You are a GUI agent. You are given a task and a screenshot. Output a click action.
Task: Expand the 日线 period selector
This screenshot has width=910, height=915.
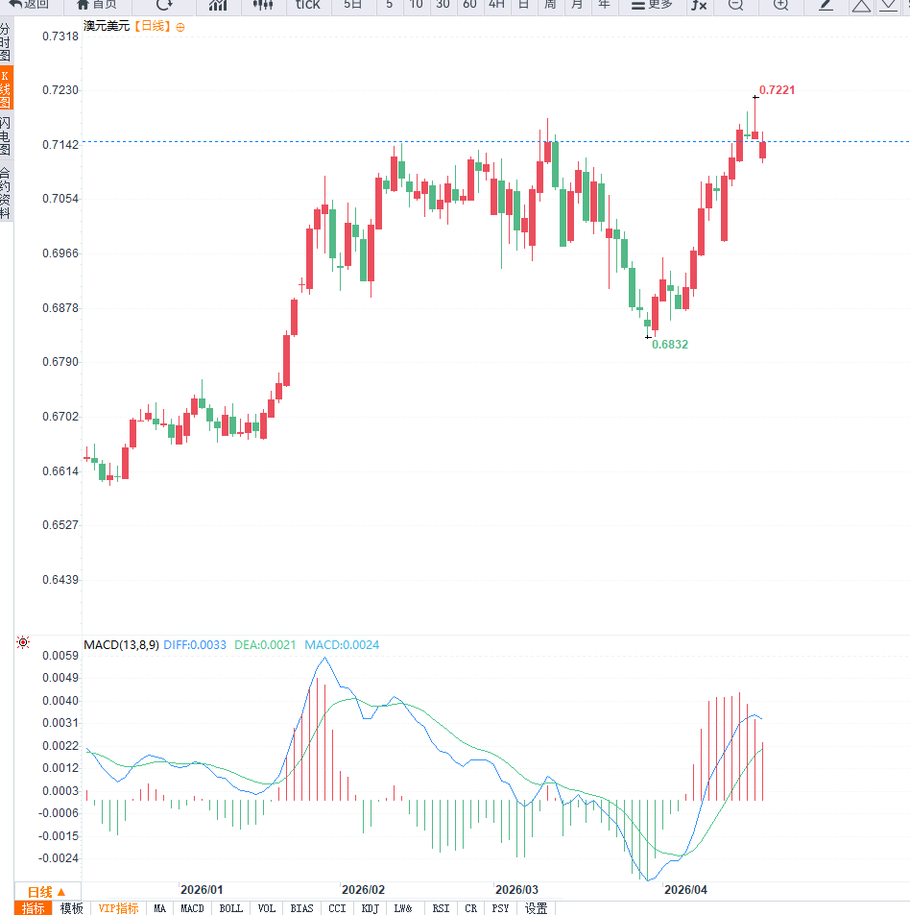[47, 892]
